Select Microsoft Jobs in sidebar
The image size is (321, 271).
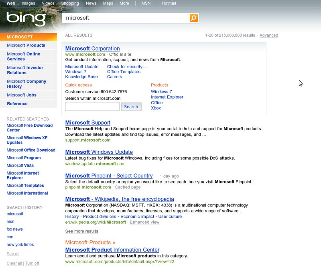click(x=22, y=95)
